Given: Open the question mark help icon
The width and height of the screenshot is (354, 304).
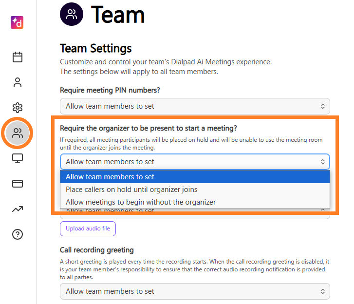Looking at the screenshot, I should [x=18, y=234].
